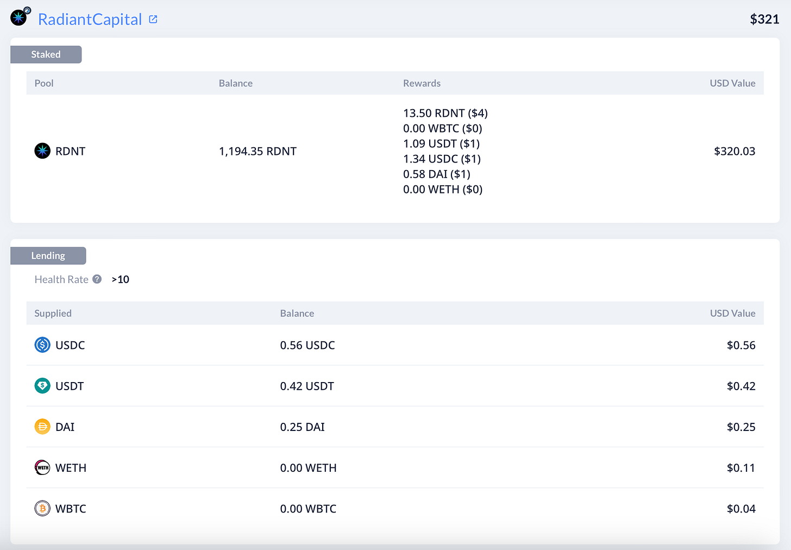
Task: Click the RDNT pool name
Action: pyautogui.click(x=71, y=151)
